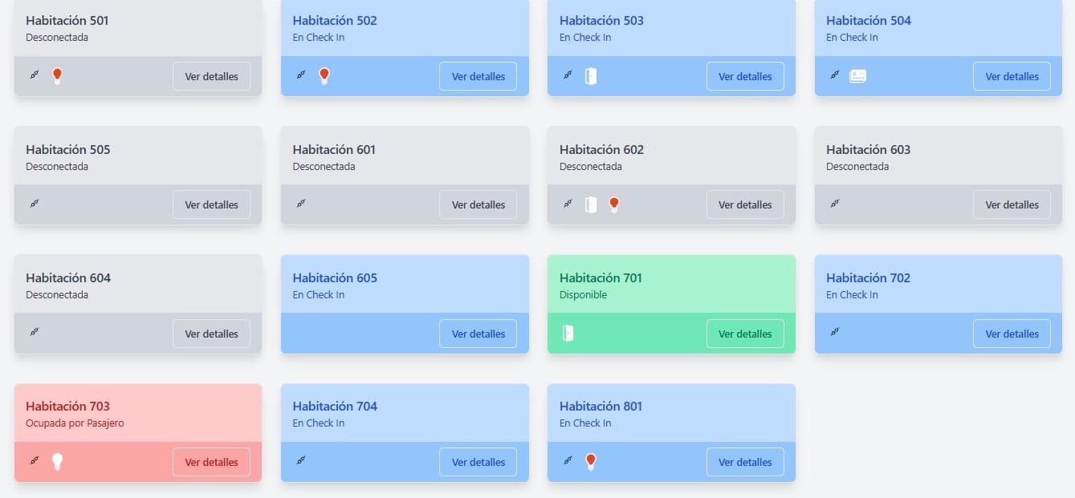Select the red bulb icon on Habitación 502
Viewport: 1075px width, 498px height.
[324, 75]
